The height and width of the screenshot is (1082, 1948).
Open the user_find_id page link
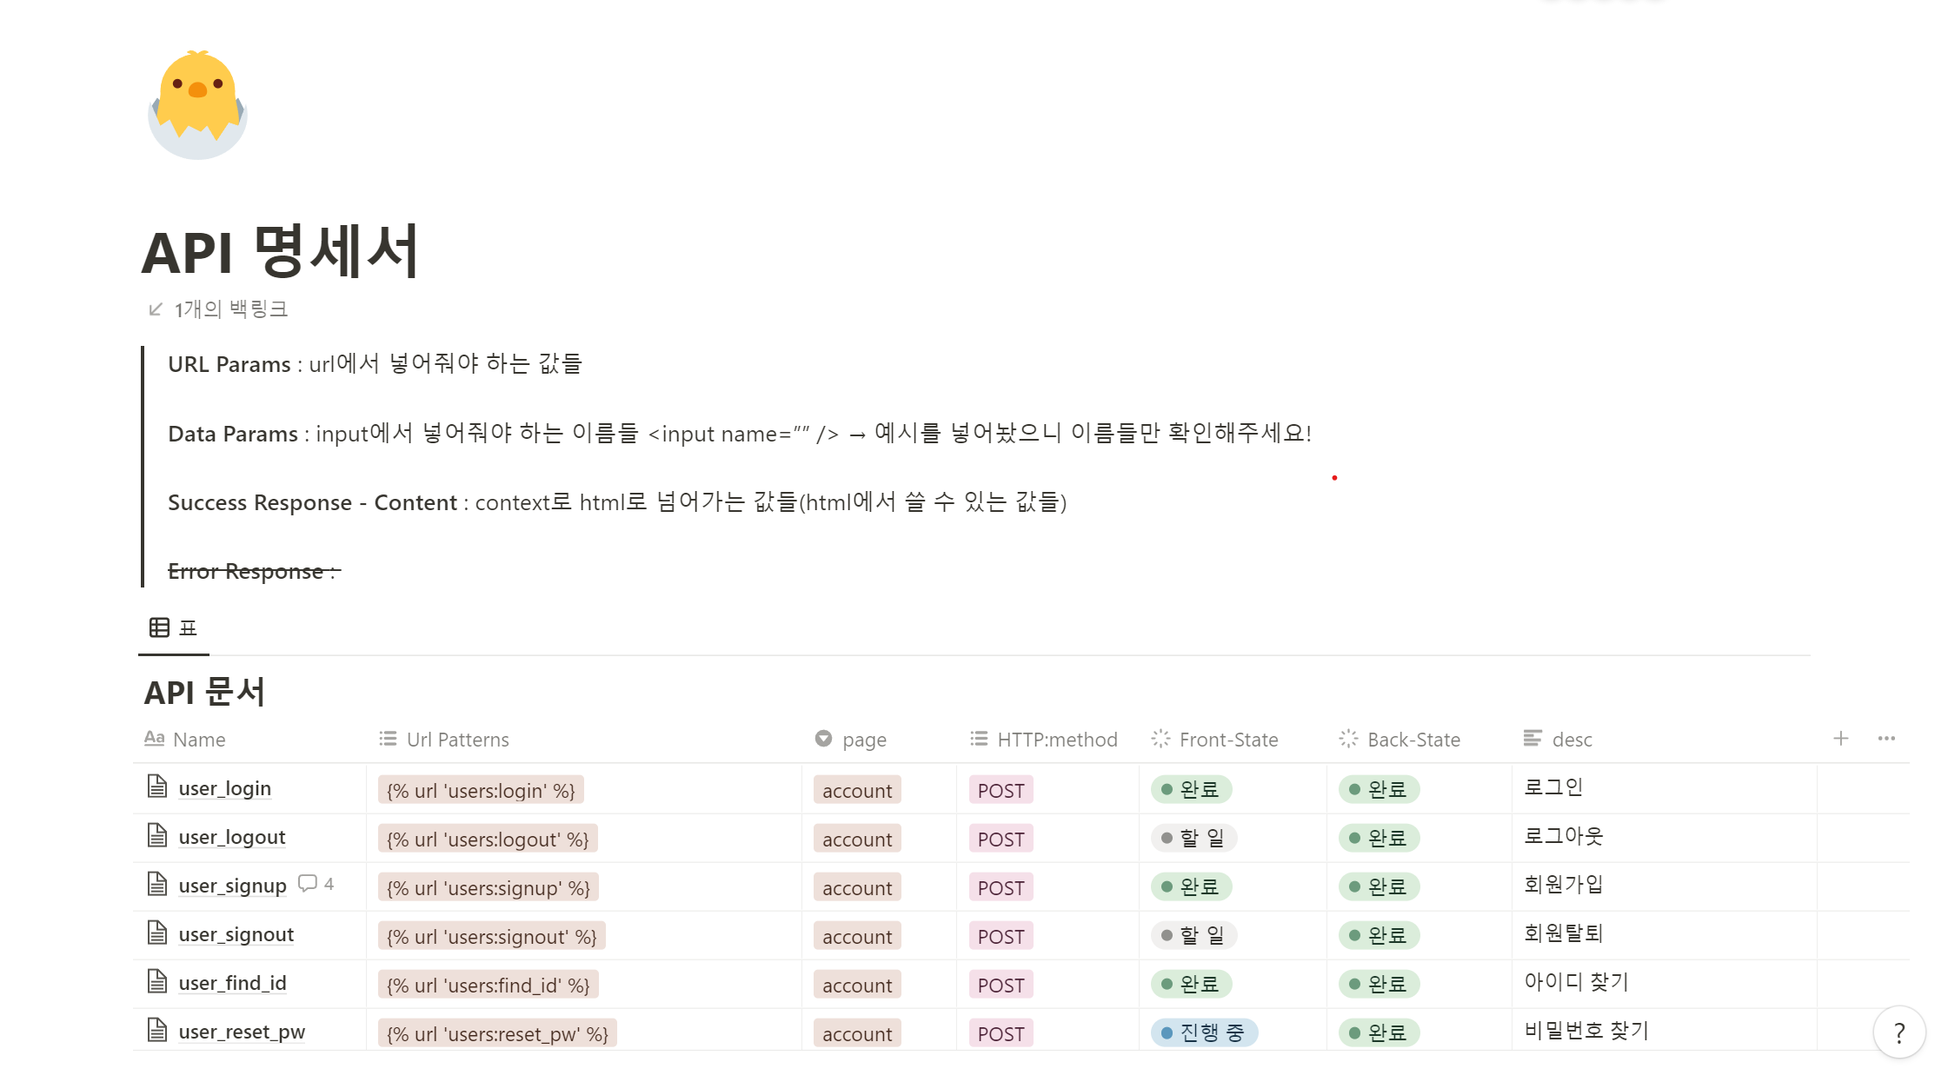tap(232, 983)
